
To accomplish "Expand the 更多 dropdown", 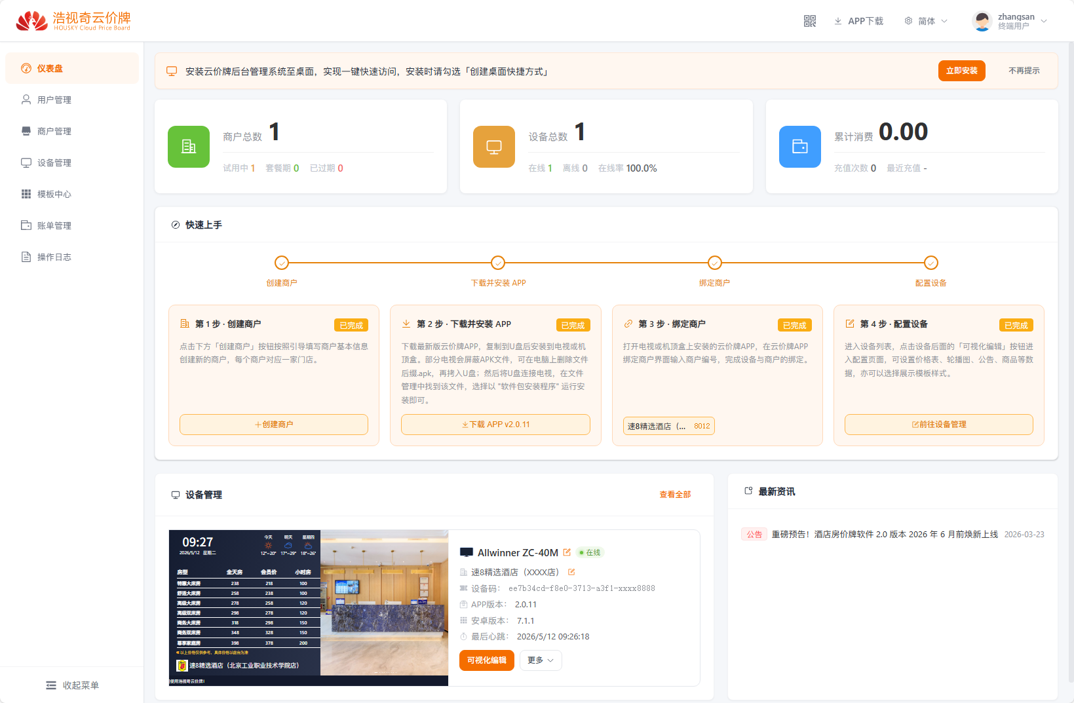I will 541,660.
